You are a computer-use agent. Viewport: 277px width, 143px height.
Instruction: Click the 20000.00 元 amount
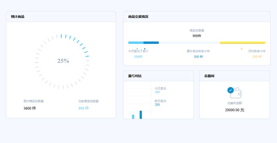(x=234, y=110)
